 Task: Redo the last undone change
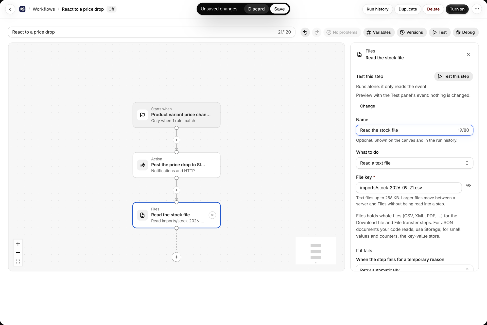click(x=317, y=32)
